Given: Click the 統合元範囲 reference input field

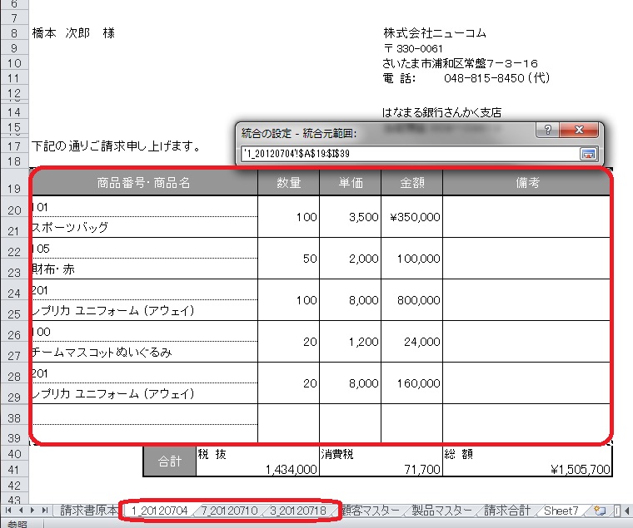Looking at the screenshot, I should pyautogui.click(x=408, y=154).
